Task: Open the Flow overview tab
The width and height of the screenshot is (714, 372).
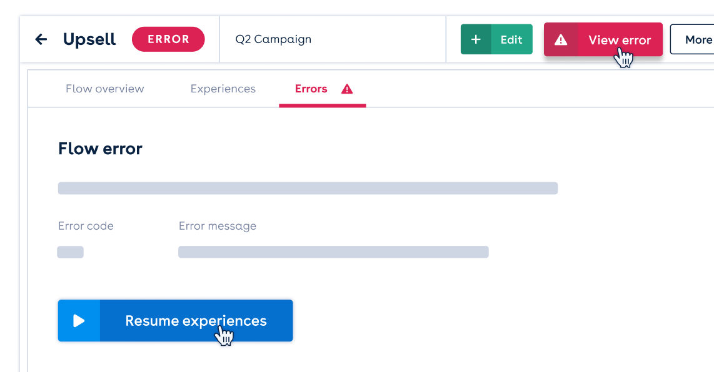Action: coord(105,89)
